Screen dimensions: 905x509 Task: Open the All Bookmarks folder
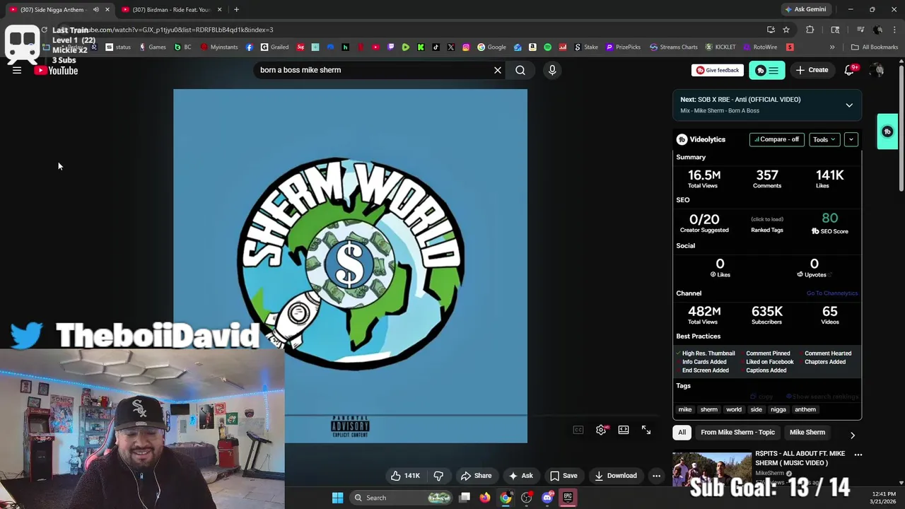pyautogui.click(x=875, y=47)
